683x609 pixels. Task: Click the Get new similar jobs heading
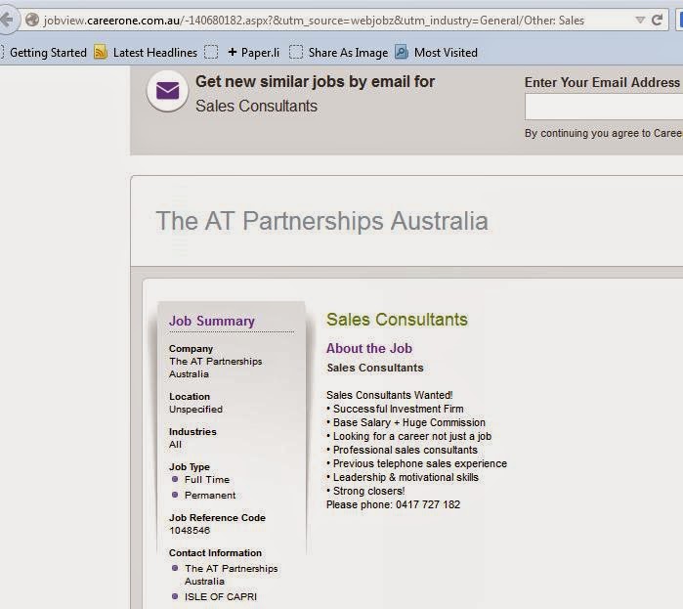pyautogui.click(x=315, y=81)
